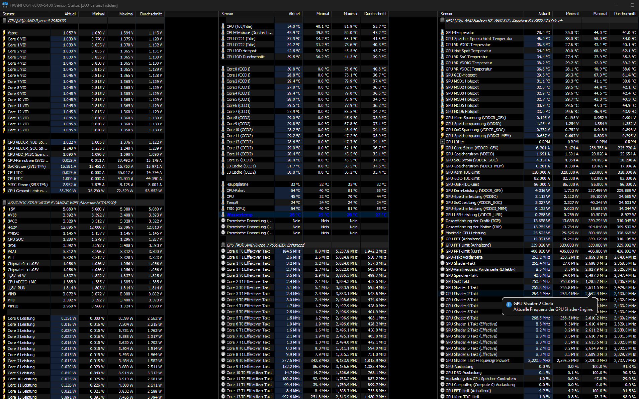Viewport: 639px width, 399px height.
Task: Select the GPU Shader Takt Frequenzgrenzwert row
Action: [539, 360]
